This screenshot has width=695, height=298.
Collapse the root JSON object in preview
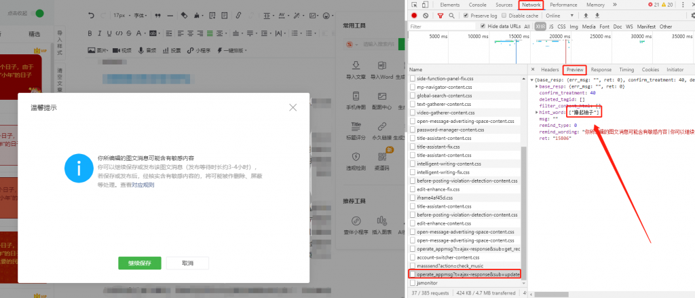(532, 80)
